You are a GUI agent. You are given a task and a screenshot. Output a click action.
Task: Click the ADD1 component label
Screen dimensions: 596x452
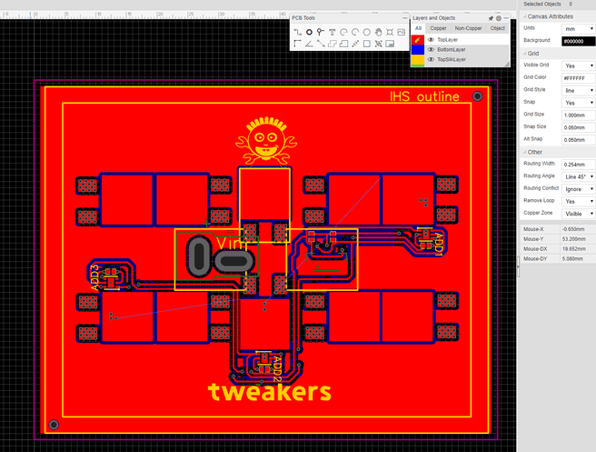(438, 244)
